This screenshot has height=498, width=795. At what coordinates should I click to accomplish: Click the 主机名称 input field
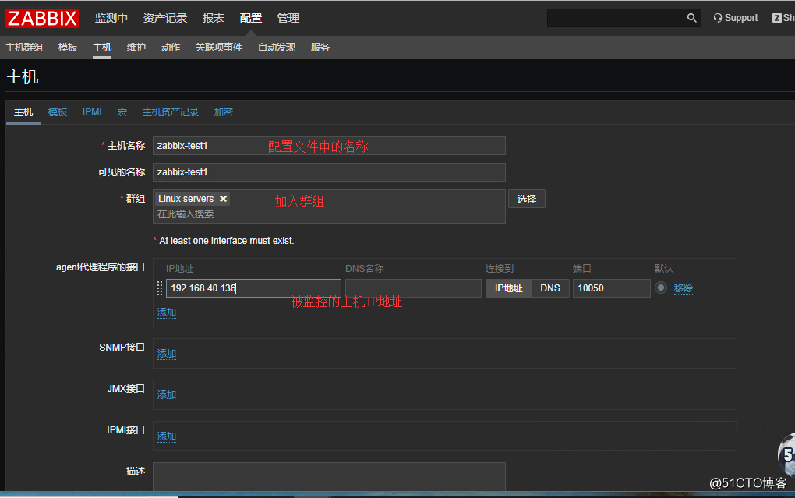coord(329,146)
